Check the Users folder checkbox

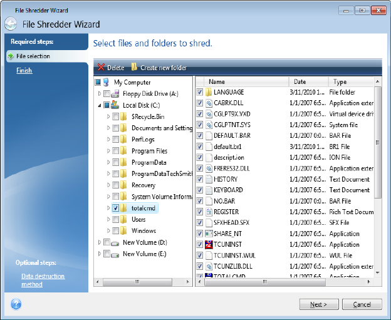coord(115,219)
